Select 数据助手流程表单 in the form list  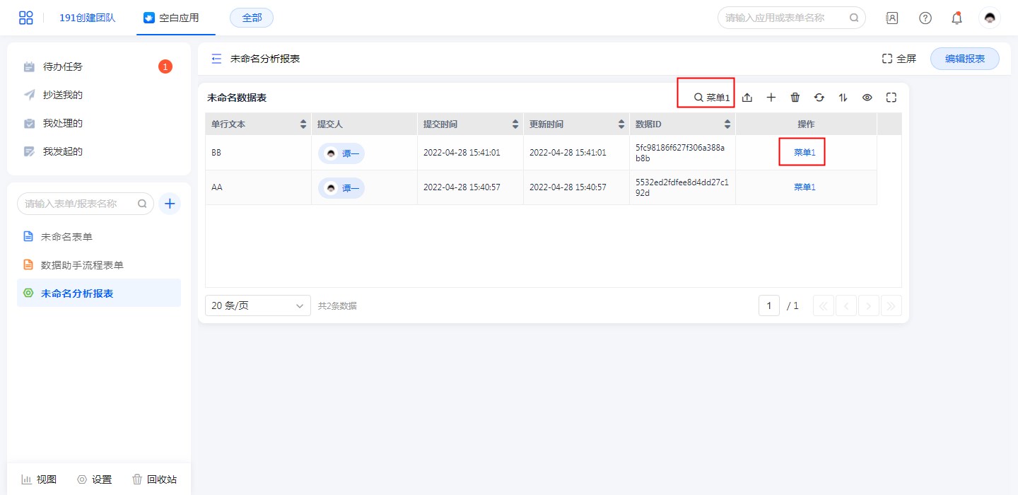coord(82,265)
